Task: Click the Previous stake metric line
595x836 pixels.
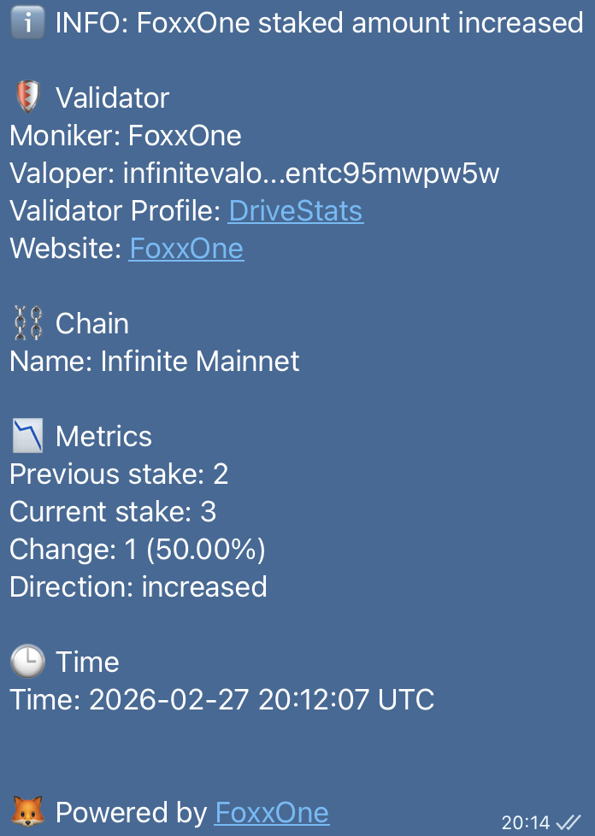Action: 118,474
